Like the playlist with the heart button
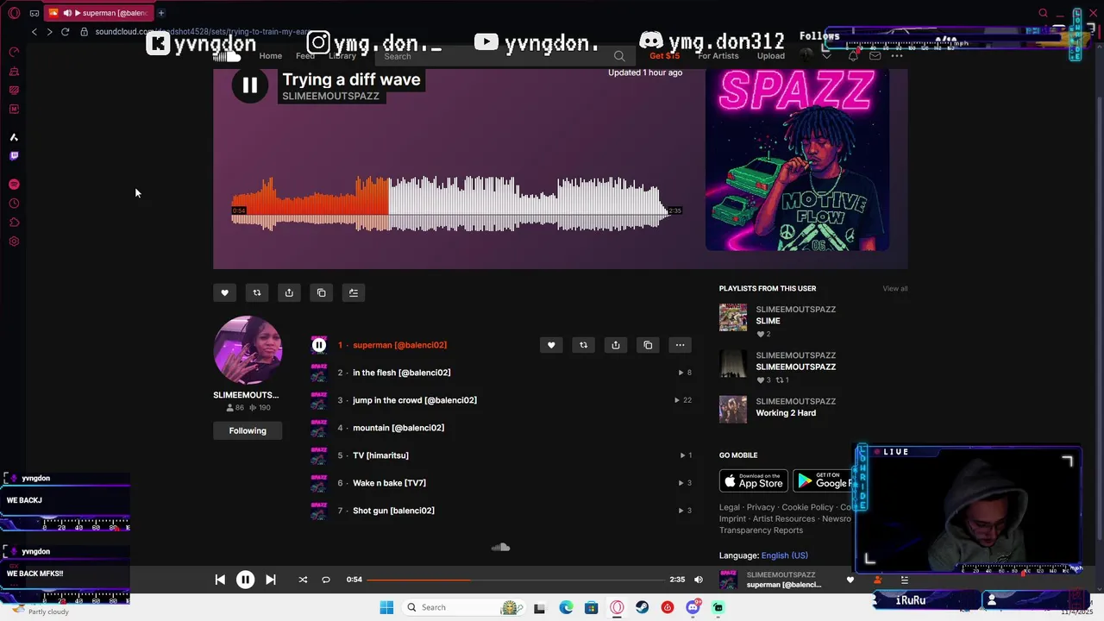 tap(224, 292)
